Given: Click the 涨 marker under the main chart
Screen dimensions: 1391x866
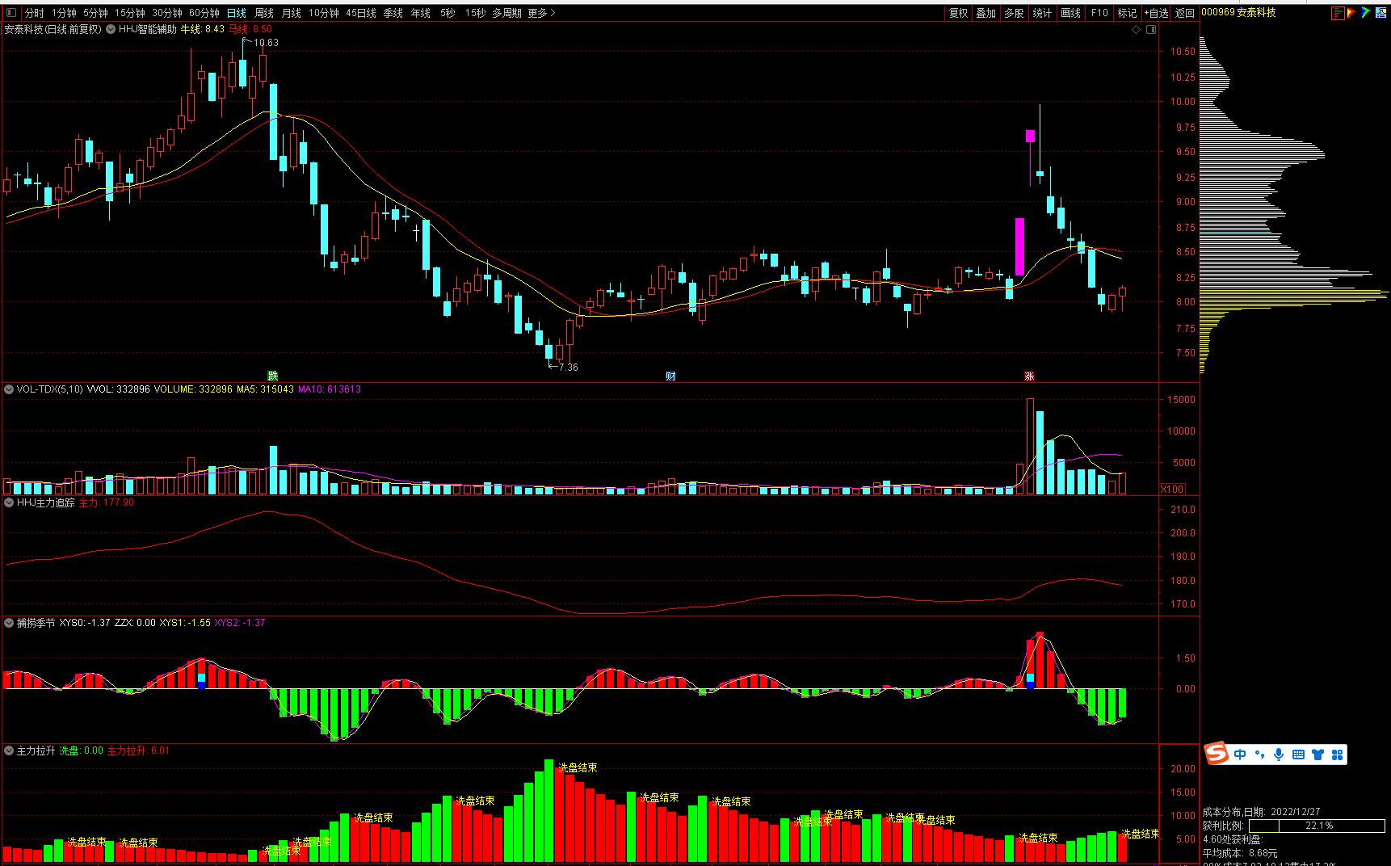Looking at the screenshot, I should point(1029,376).
